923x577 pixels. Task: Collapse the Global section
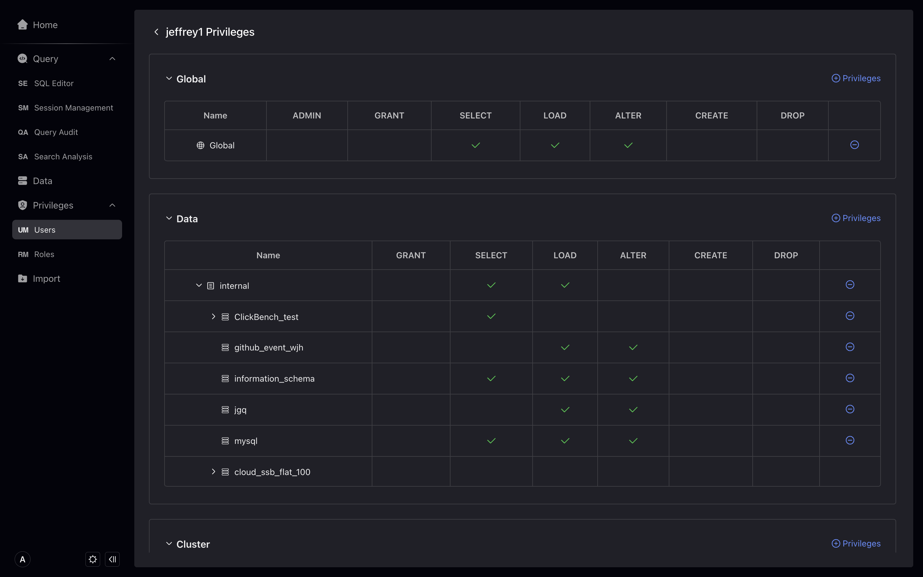tap(169, 79)
